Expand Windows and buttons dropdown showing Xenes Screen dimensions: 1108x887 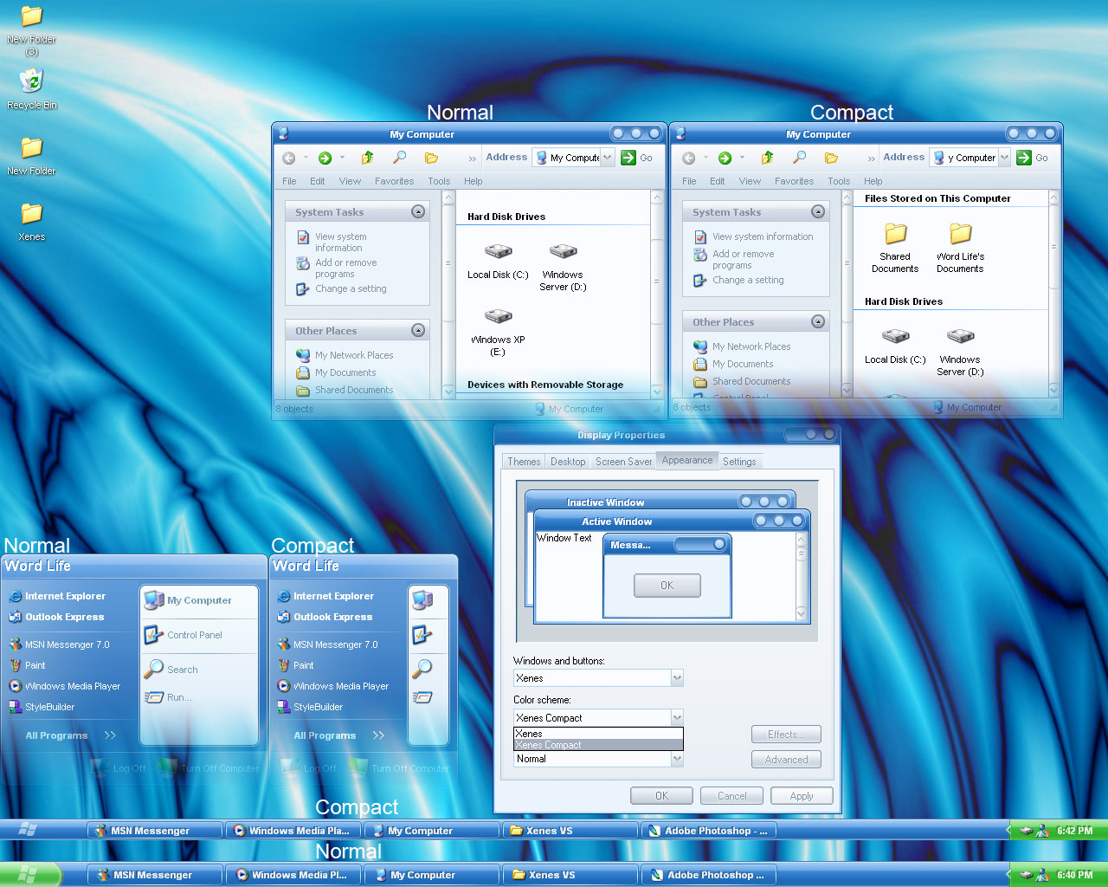677,678
